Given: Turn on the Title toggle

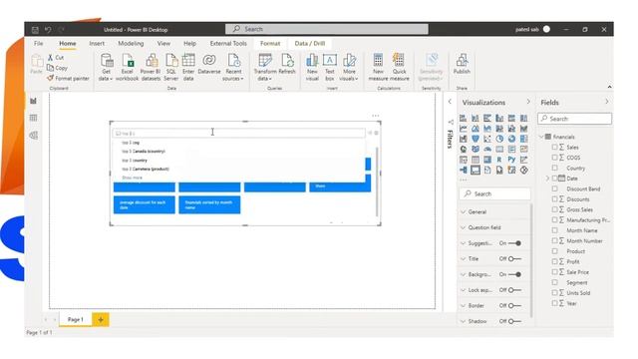Looking at the screenshot, I should click(x=514, y=259).
